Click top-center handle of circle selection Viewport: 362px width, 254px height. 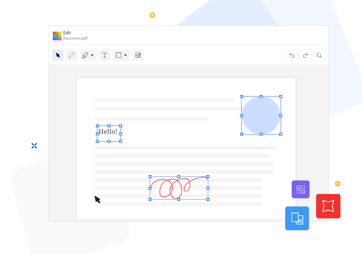[x=261, y=96]
